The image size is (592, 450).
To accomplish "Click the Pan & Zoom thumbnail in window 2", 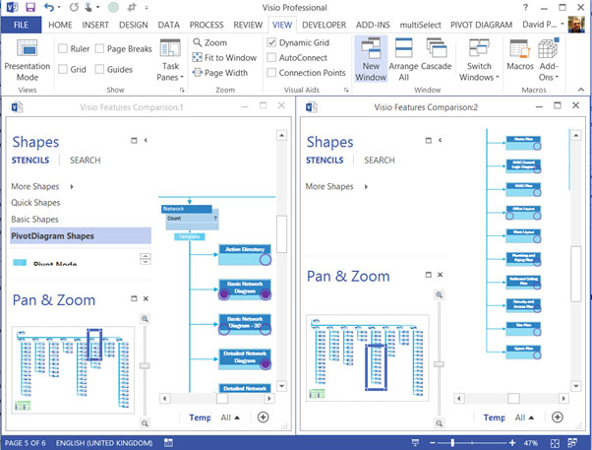I will tap(368, 357).
